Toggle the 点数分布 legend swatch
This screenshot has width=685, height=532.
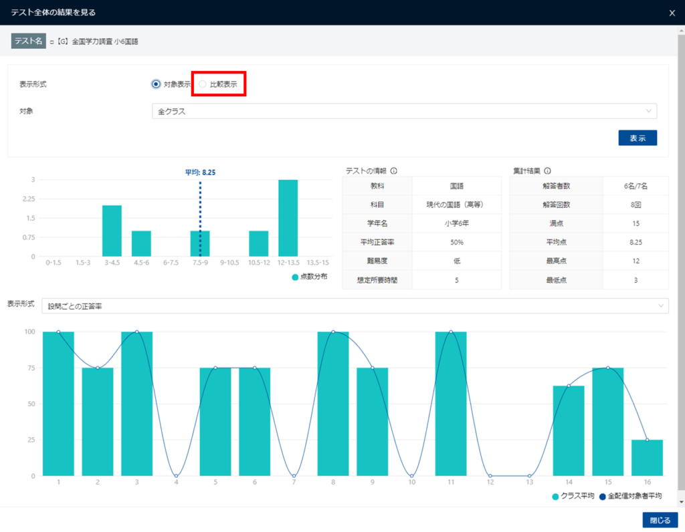tap(295, 277)
